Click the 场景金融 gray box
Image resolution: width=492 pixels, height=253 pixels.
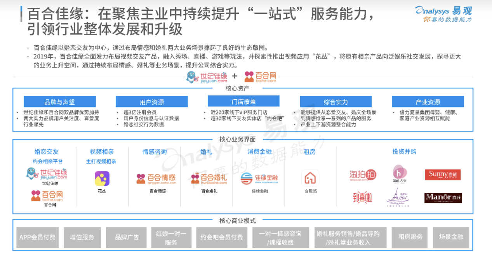pos(451,237)
